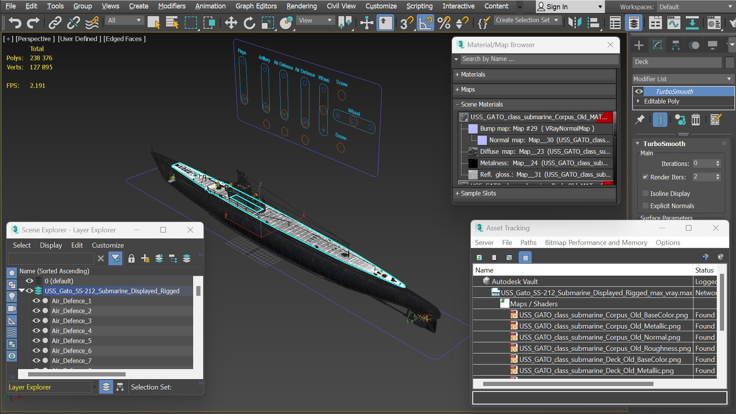Open the Workspaces Default dropdown
Viewport: 736px width, 414px height.
(x=695, y=7)
